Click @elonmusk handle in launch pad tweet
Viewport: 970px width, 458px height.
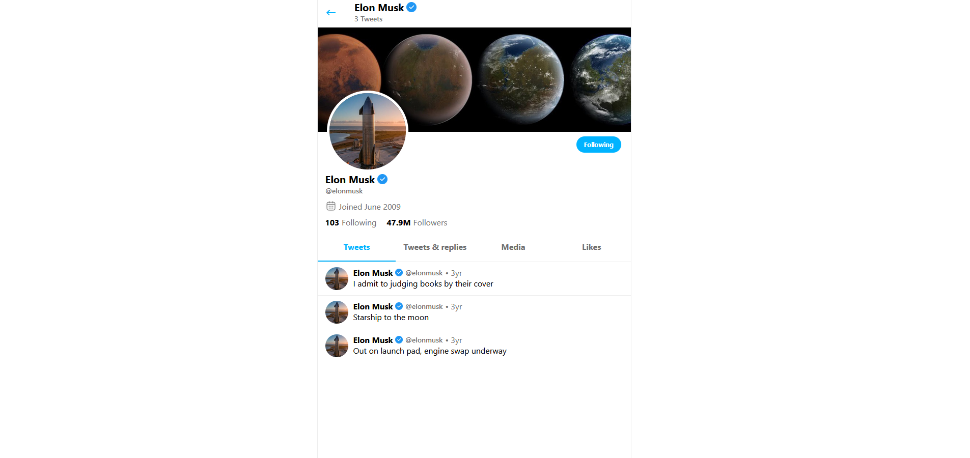click(x=424, y=340)
